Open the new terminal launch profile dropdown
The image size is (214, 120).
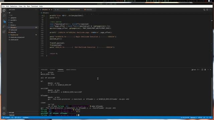(200, 70)
